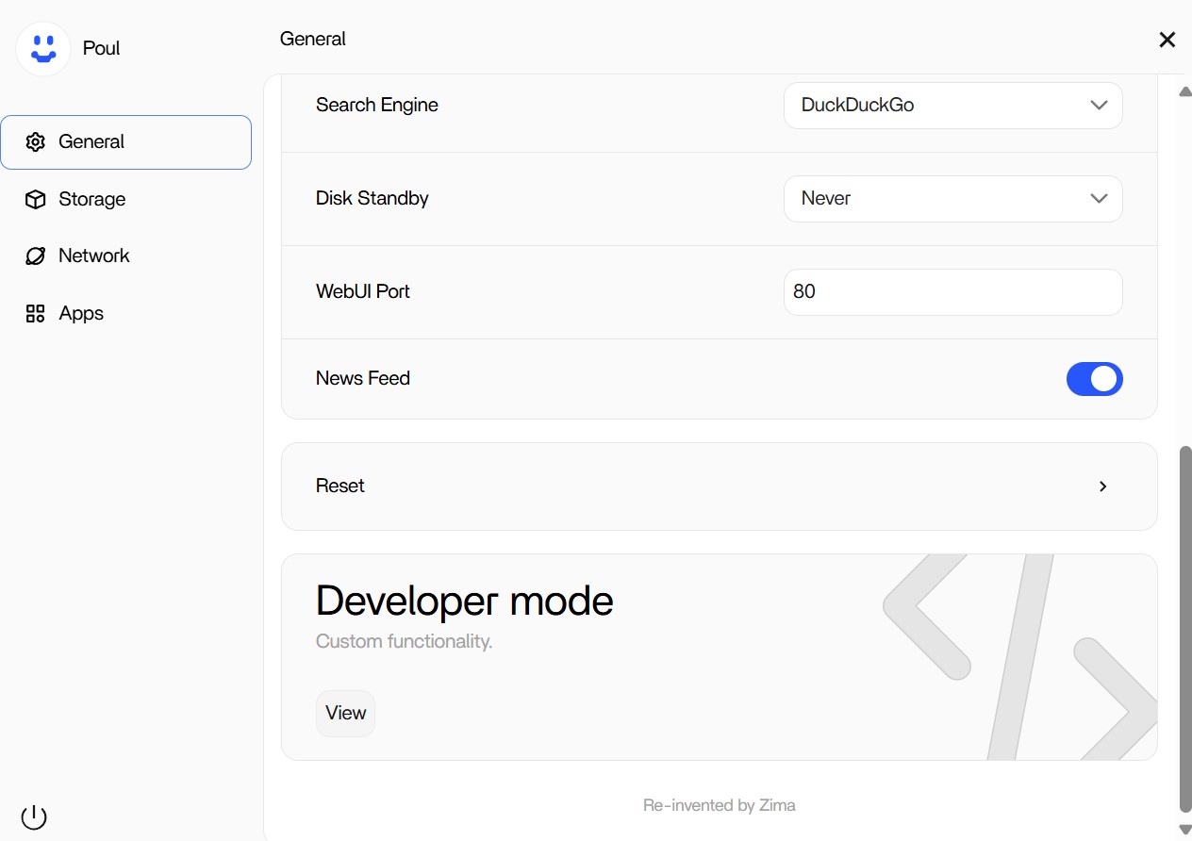
Task: Click the scroll down arrow
Action: coord(1185,829)
